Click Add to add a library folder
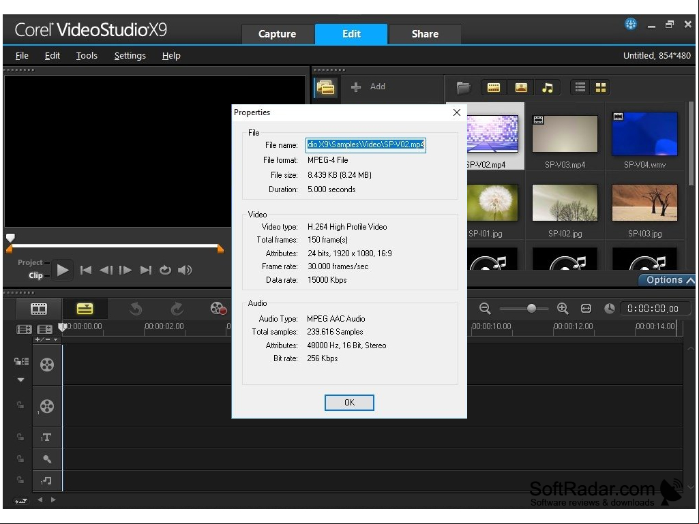 [x=368, y=87]
